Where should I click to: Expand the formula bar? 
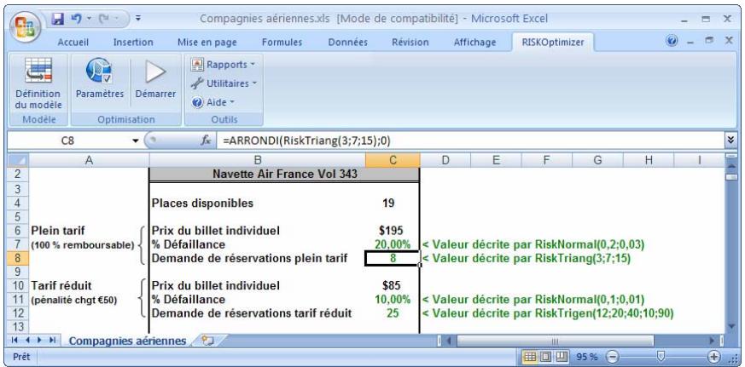click(730, 140)
